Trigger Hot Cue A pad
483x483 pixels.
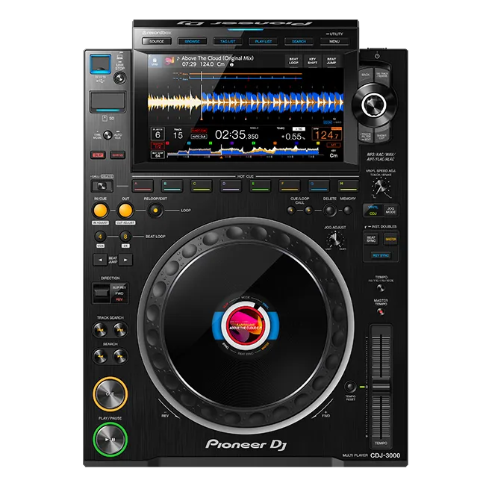[x=143, y=186]
